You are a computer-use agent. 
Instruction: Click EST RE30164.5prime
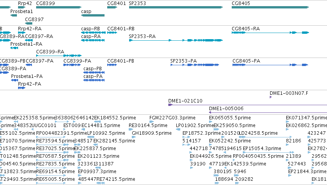click(148, 126)
